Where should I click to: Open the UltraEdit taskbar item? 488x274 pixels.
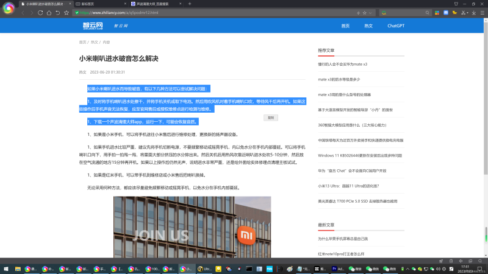click(x=204, y=269)
